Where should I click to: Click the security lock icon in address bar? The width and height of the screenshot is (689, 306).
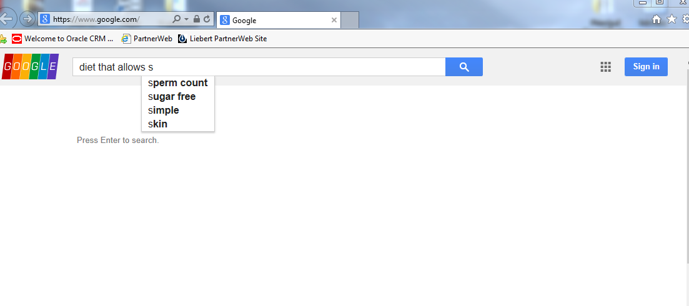[x=197, y=19]
